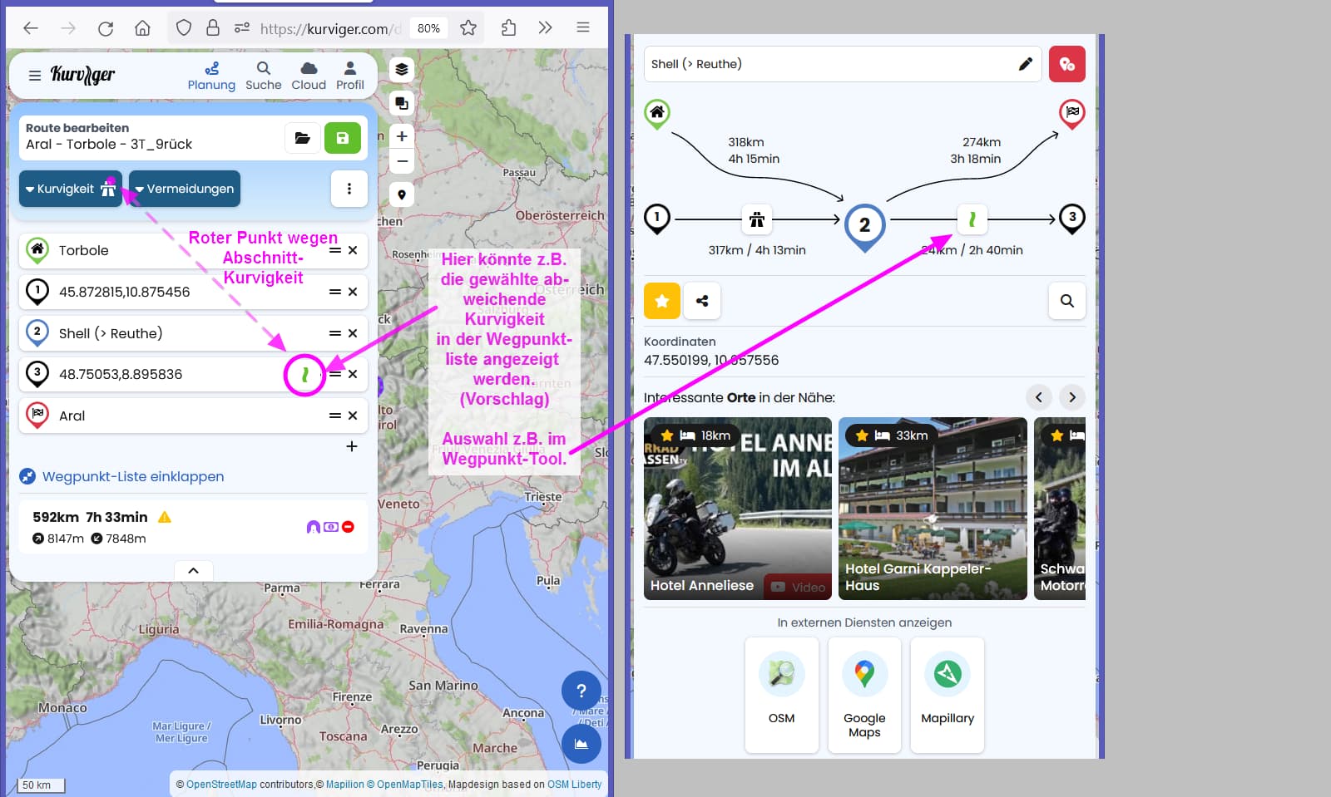1331x797 pixels.
Task: Click the URL address field
Action: [329, 28]
